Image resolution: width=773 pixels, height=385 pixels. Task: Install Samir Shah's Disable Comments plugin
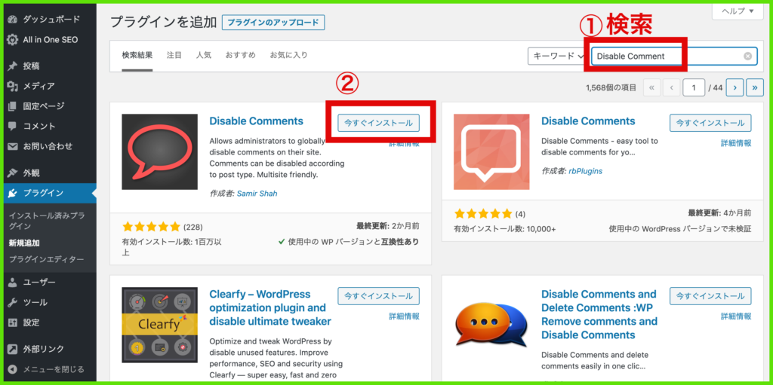coord(379,123)
